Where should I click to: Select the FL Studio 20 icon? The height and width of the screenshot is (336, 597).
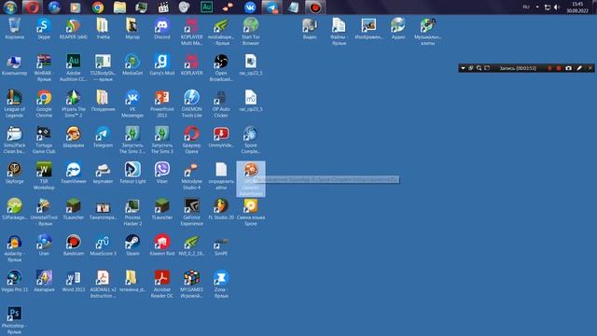pos(221,209)
